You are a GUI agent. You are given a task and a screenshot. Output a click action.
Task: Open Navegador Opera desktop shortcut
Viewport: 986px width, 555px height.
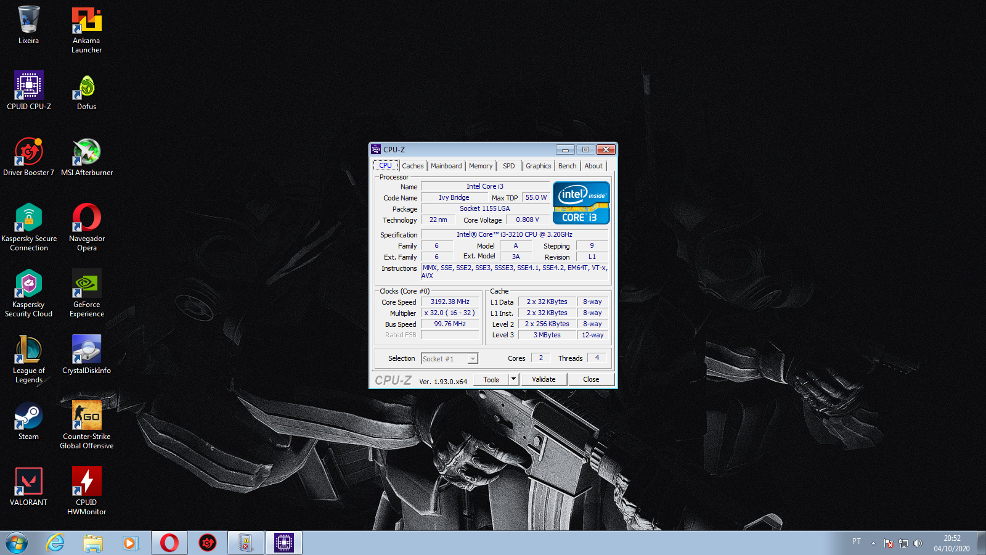[87, 227]
